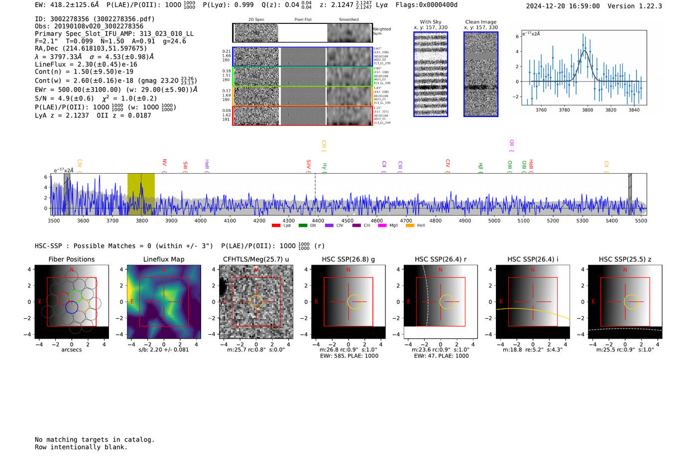Click the MgII magenta legend swatch
Image resolution: width=697 pixels, height=474 pixels.
click(x=382, y=226)
